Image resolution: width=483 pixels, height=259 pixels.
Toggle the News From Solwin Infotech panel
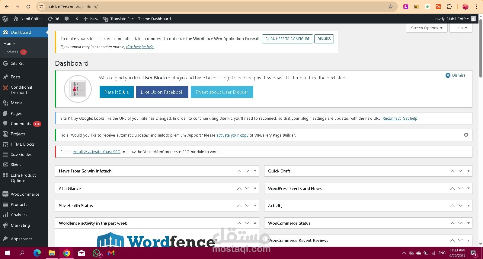coord(255,171)
